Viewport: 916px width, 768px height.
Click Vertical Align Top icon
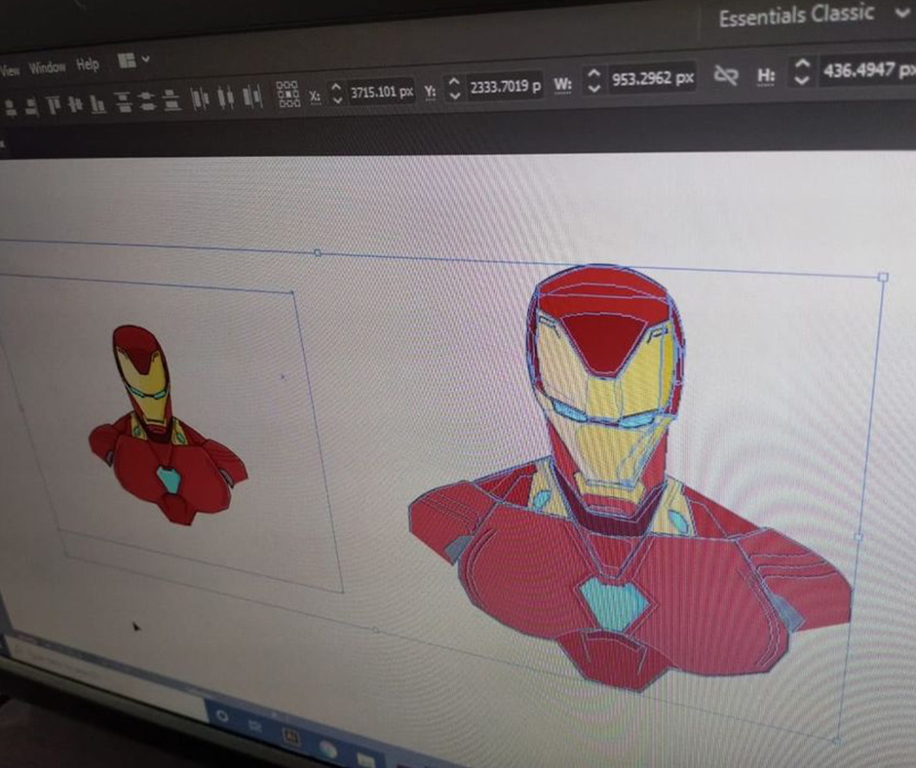pos(54,105)
